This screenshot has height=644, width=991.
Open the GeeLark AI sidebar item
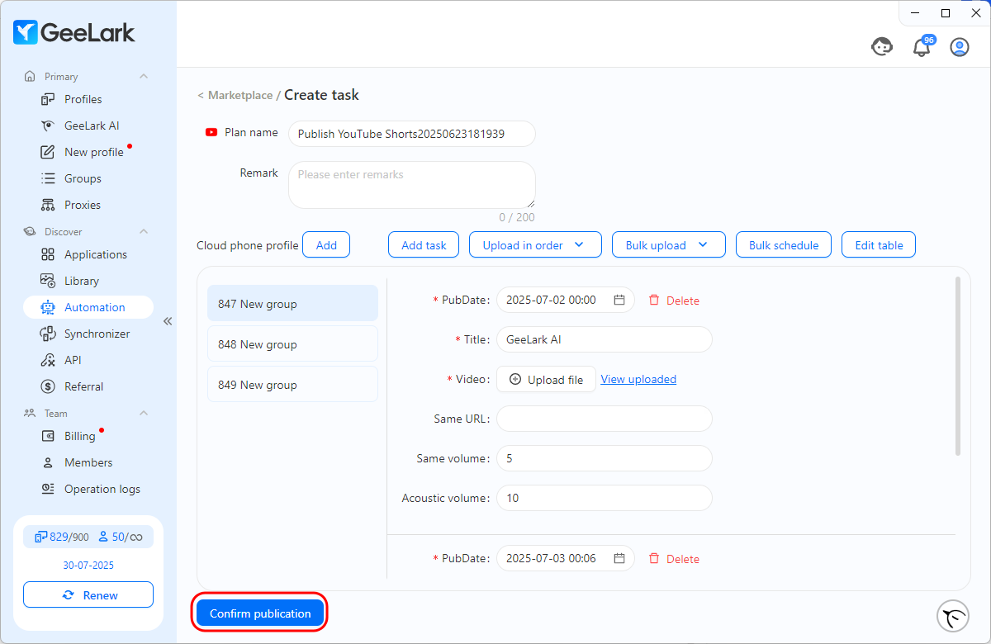point(92,125)
